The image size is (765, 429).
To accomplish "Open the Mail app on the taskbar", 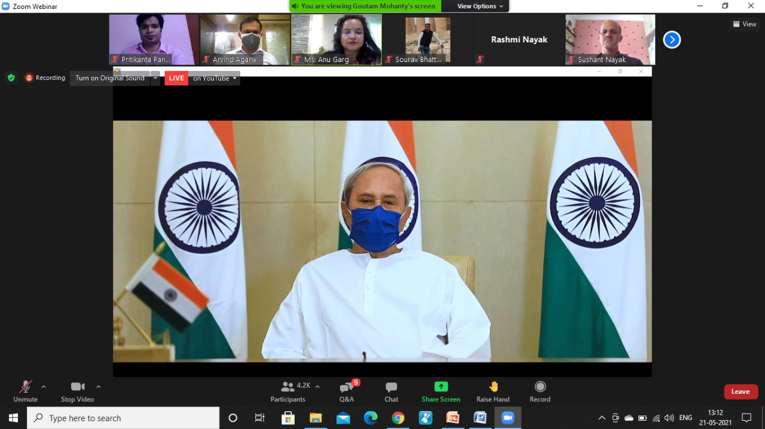I will pyautogui.click(x=343, y=418).
